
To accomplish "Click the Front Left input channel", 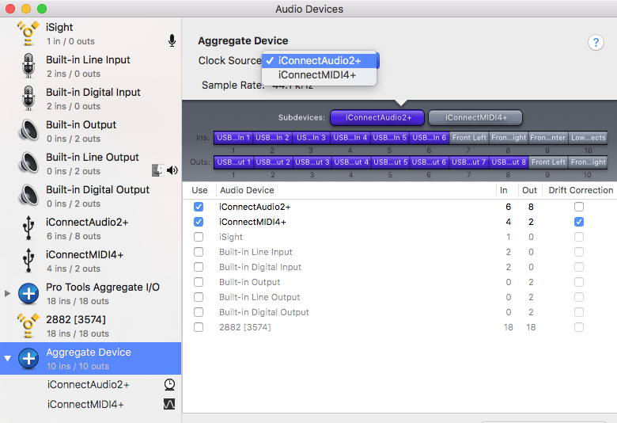I will (x=469, y=138).
